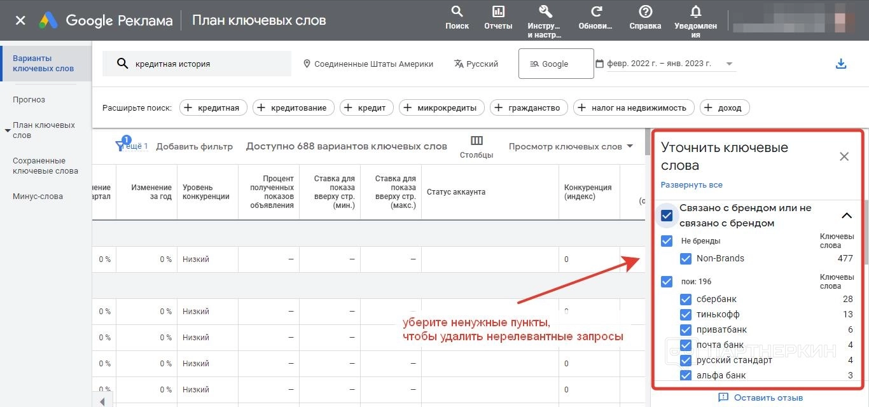This screenshot has width=869, height=407.
Task: Click the keyword search field
Action: click(x=204, y=64)
